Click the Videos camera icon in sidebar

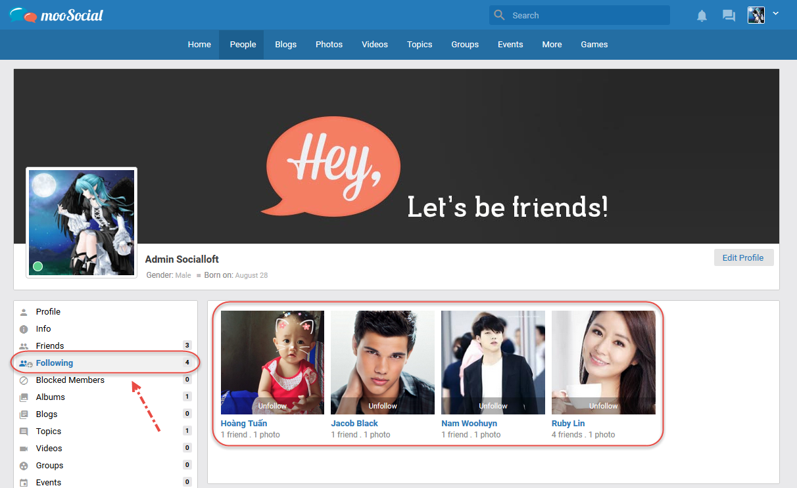point(24,449)
